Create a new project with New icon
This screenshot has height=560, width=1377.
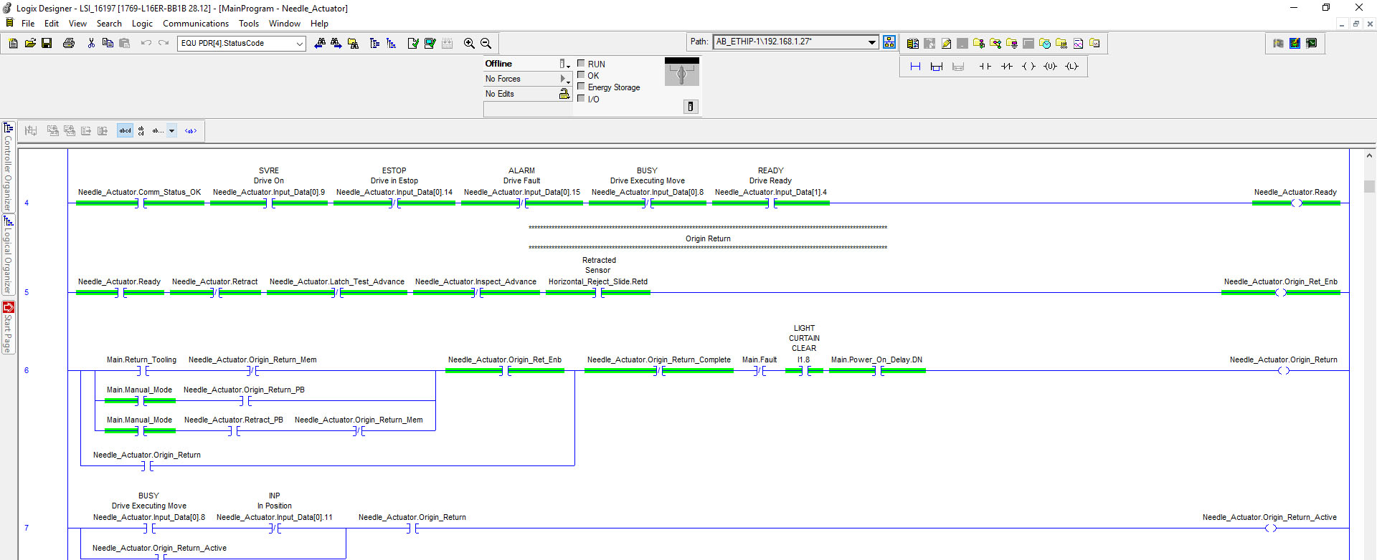tap(13, 43)
